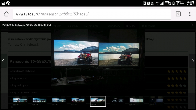The image size is (196, 110).
Task: Click the star rating for kolory pod kątem
Action: coord(177,86)
